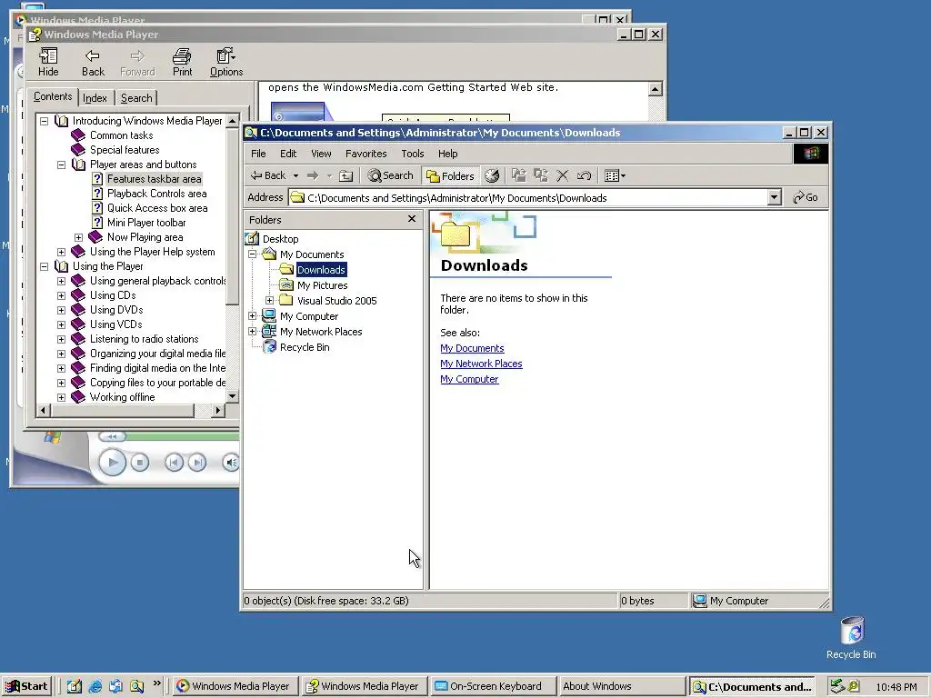Expand My Network Places tree node
The height and width of the screenshot is (698, 931).
(253, 331)
